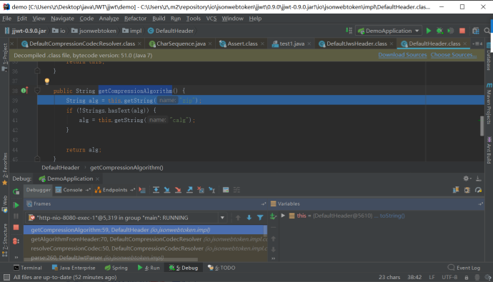Click the editor vertical scrollbar thumb

click(482, 126)
